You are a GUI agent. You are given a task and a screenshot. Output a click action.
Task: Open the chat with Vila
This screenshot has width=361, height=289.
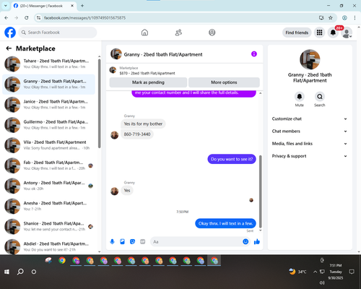(x=48, y=145)
